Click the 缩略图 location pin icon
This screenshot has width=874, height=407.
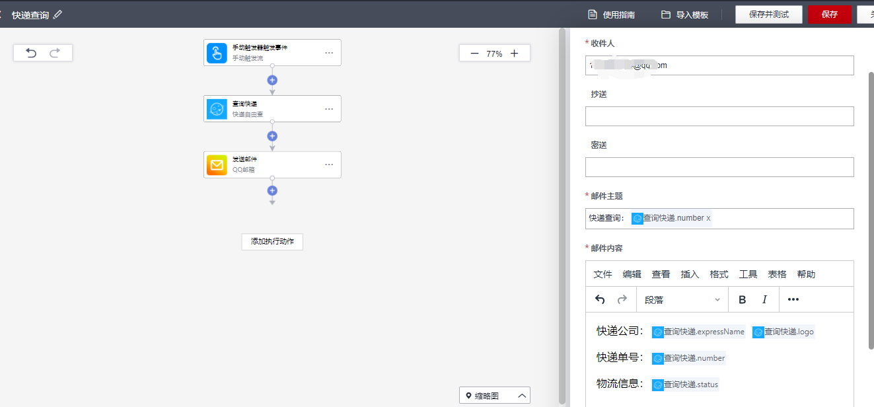point(469,396)
